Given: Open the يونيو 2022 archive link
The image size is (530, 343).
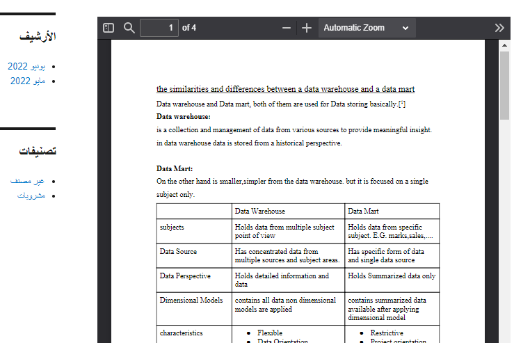Looking at the screenshot, I should pos(26,67).
